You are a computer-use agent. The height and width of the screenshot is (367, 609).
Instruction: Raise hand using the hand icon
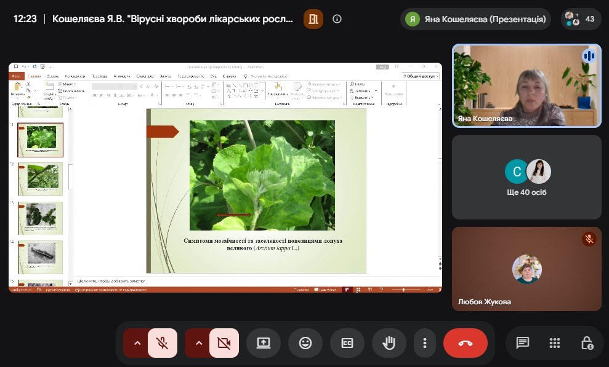[x=389, y=343]
